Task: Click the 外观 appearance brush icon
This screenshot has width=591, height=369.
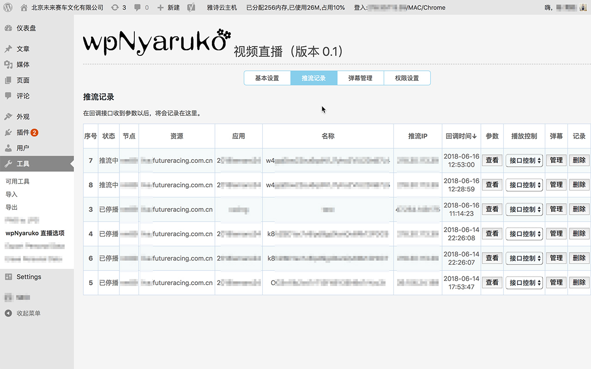Action: click(x=8, y=117)
